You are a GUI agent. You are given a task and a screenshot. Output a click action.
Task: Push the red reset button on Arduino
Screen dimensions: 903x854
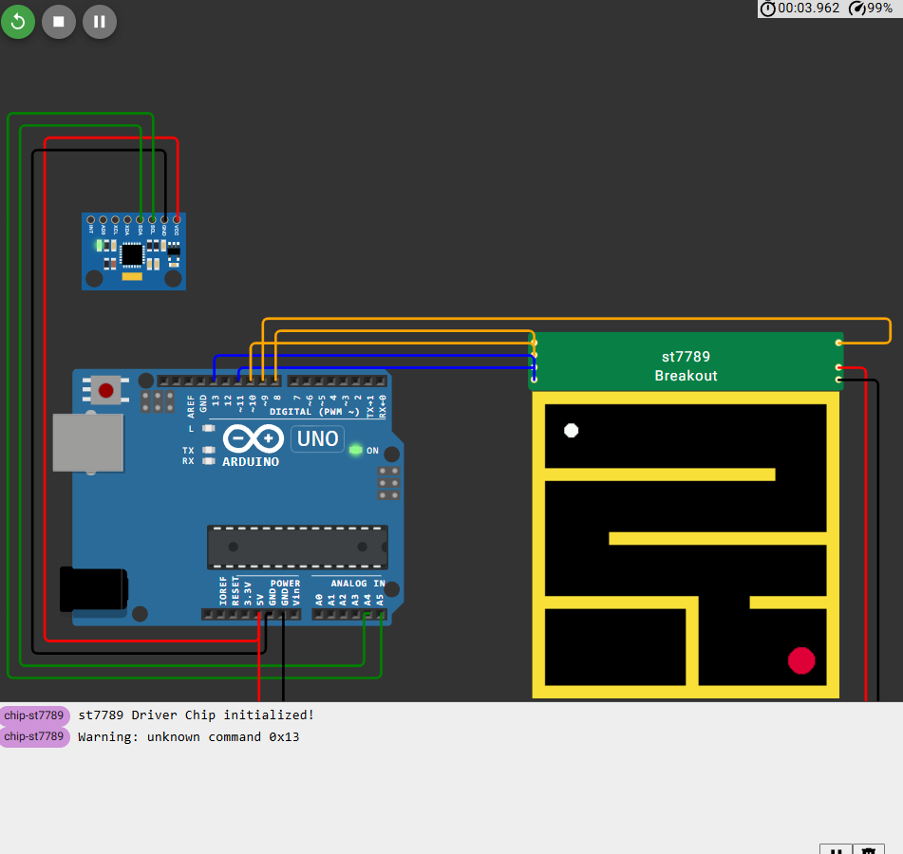tap(106, 391)
